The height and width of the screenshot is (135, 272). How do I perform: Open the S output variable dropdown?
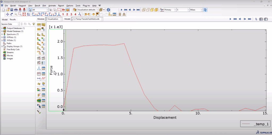tap(183, 10)
